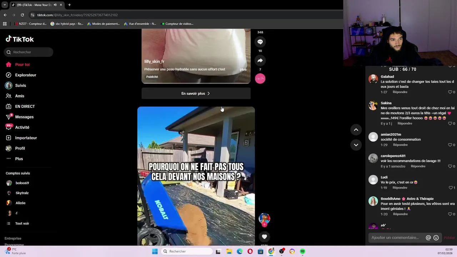Expand the Plus menu in sidebar
This screenshot has height=257, width=457.
click(x=19, y=159)
